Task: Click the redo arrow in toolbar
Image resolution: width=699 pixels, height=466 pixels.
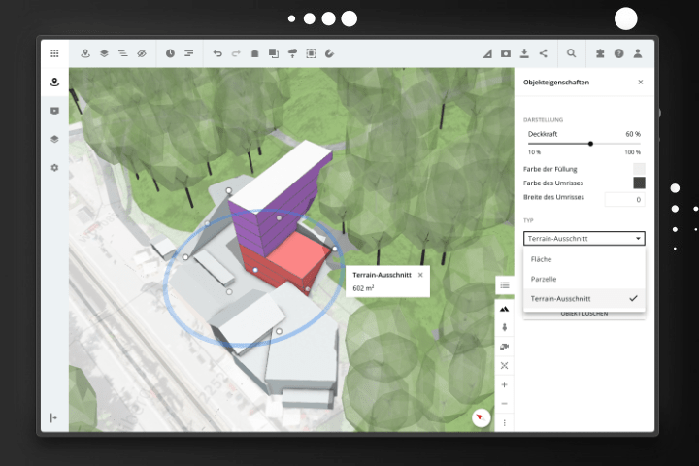Action: 236,53
